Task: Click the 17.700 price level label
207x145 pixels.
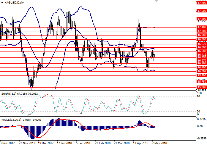Action: (x=202, y=3)
